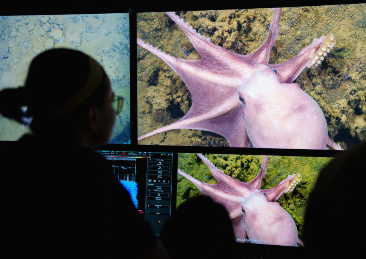Open the User Settings button
Image resolution: width=366 pixels, height=259 pixels.
pos(160,160)
